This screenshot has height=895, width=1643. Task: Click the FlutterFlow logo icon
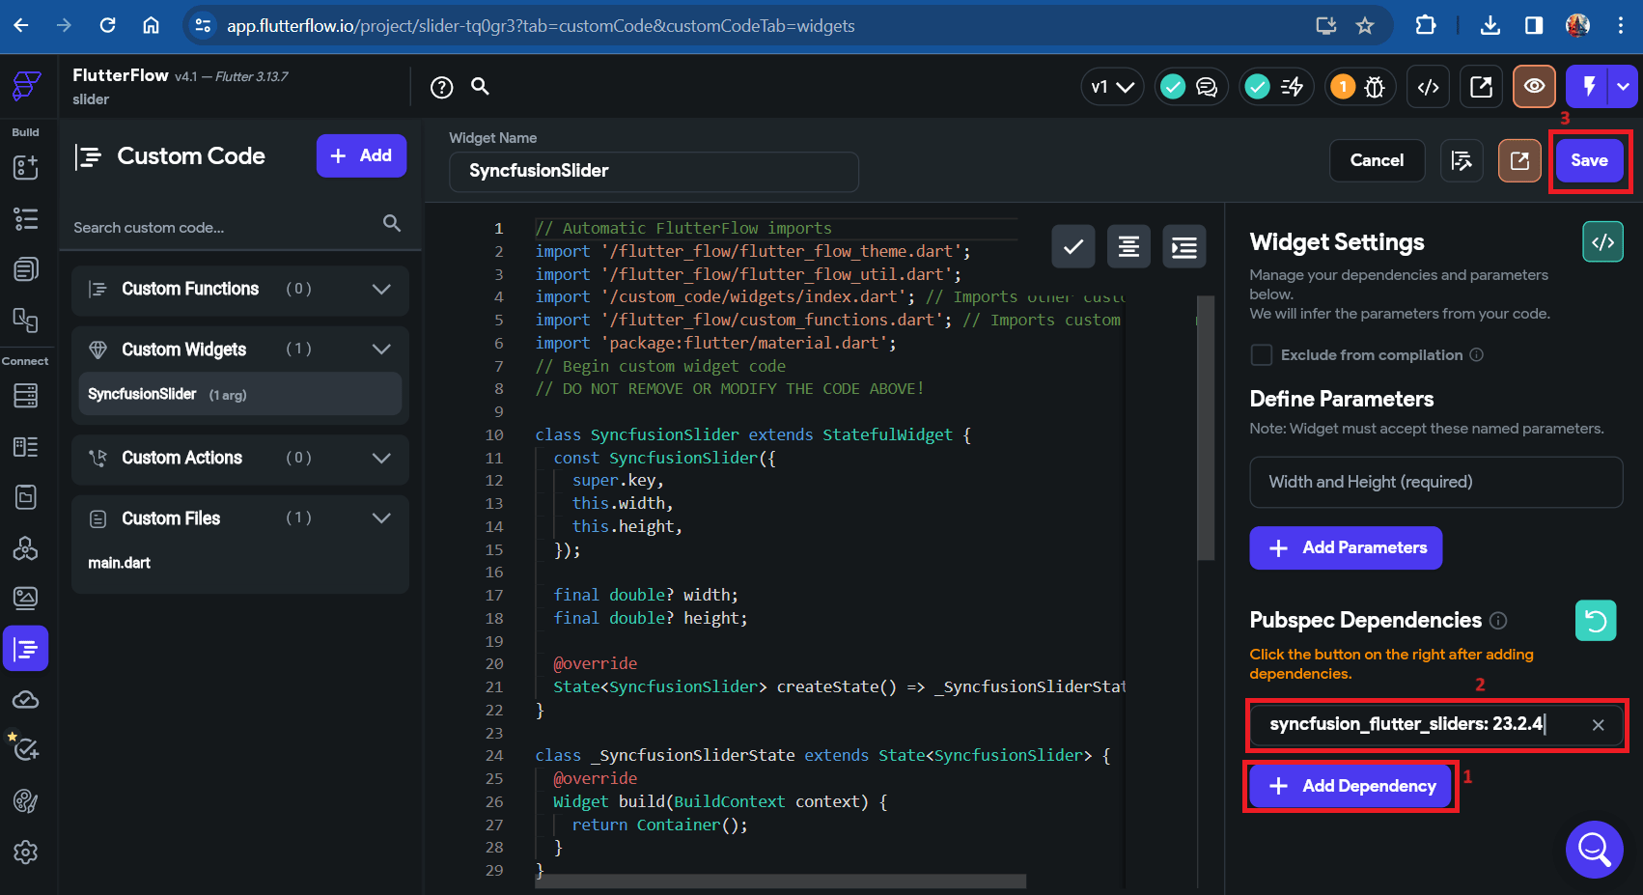click(26, 86)
